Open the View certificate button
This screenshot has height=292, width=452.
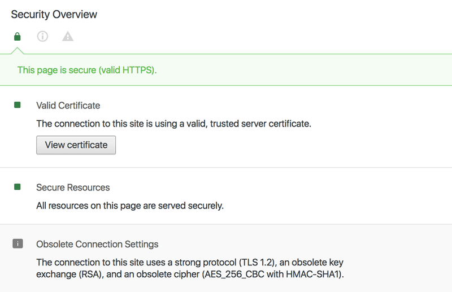(76, 145)
